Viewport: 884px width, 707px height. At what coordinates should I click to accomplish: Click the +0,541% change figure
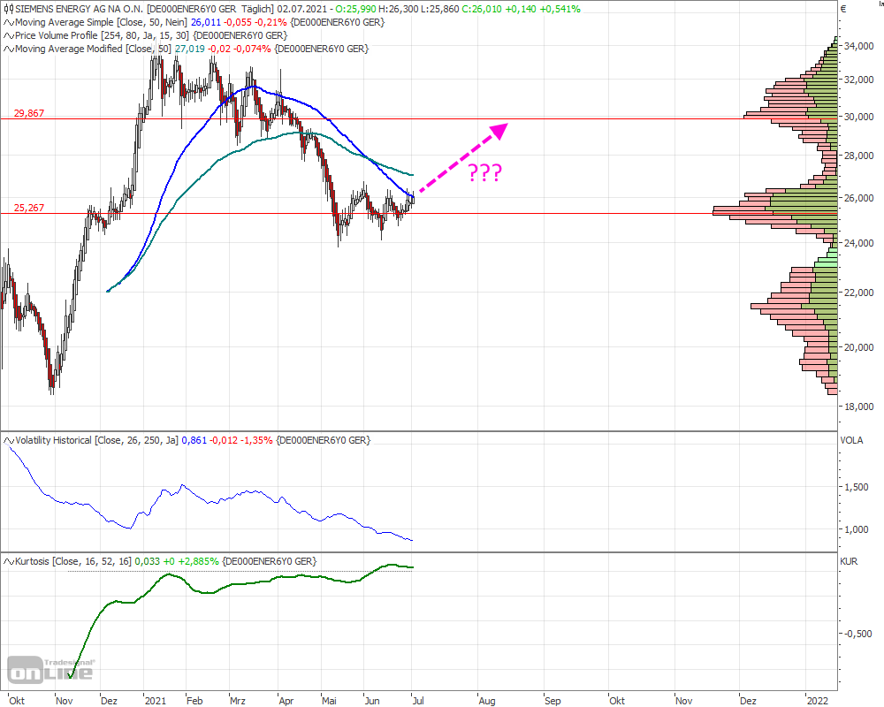(x=558, y=9)
